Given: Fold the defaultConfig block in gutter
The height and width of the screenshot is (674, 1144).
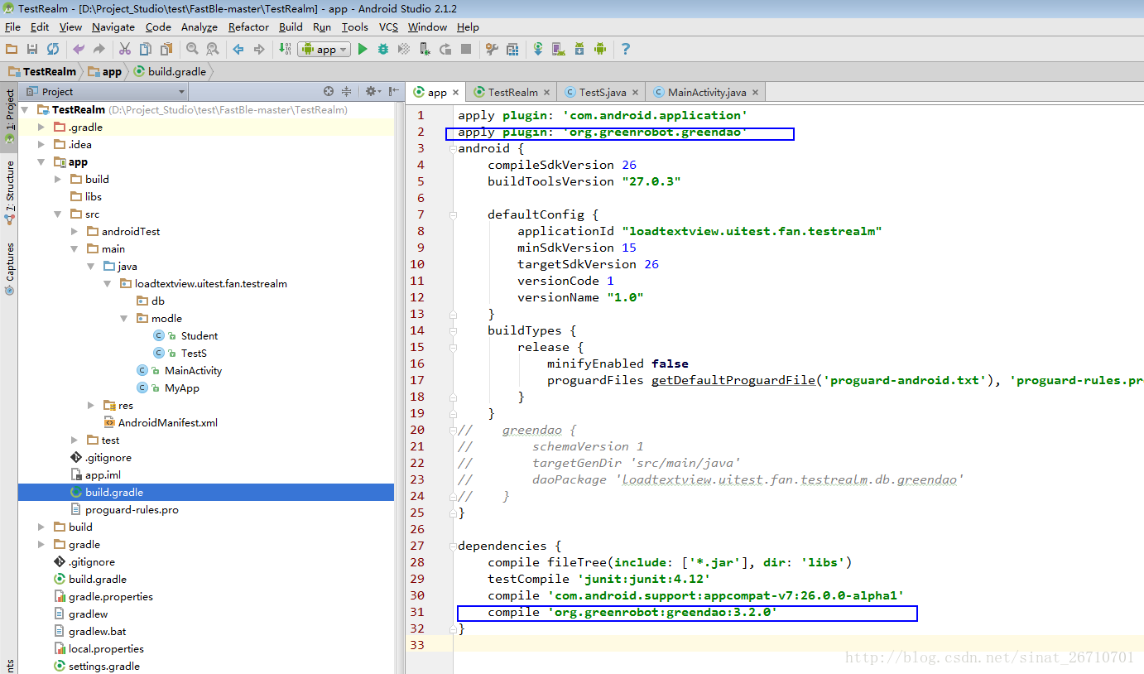Looking at the screenshot, I should pos(453,214).
